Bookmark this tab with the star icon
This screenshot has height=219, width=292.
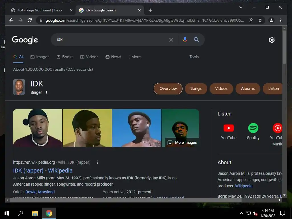pos(260,20)
